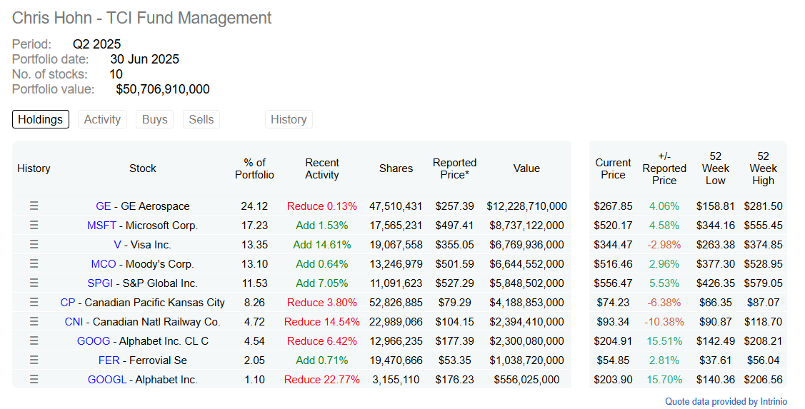Screen dimensions: 805x409
Task: Open the MCO ticker link
Action: (x=104, y=264)
